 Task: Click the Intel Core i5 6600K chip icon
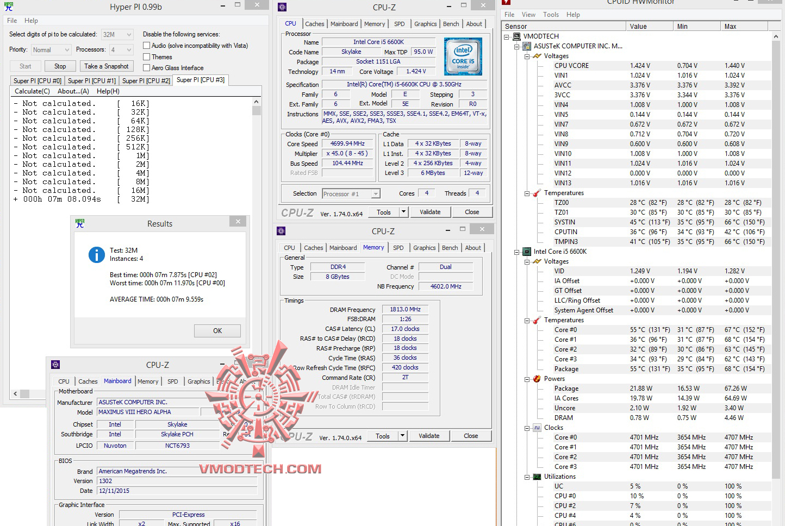tap(526, 252)
